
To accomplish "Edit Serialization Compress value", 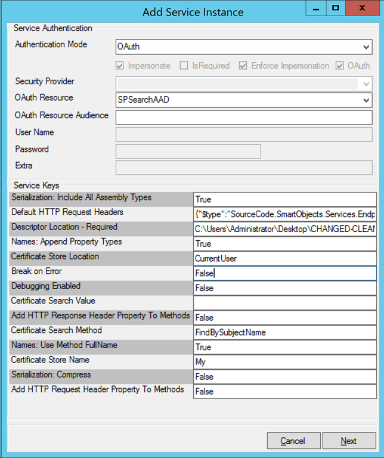I will click(284, 377).
